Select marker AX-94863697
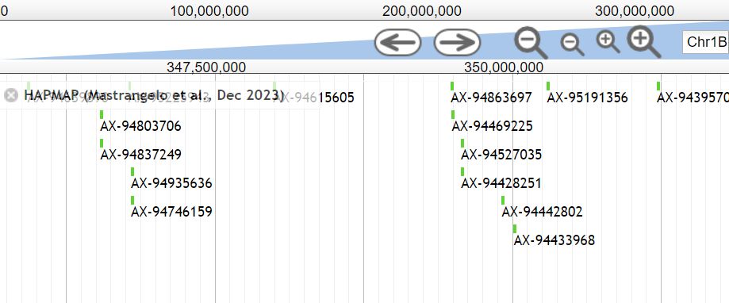Screen dimensions: 729x303 click(492, 98)
